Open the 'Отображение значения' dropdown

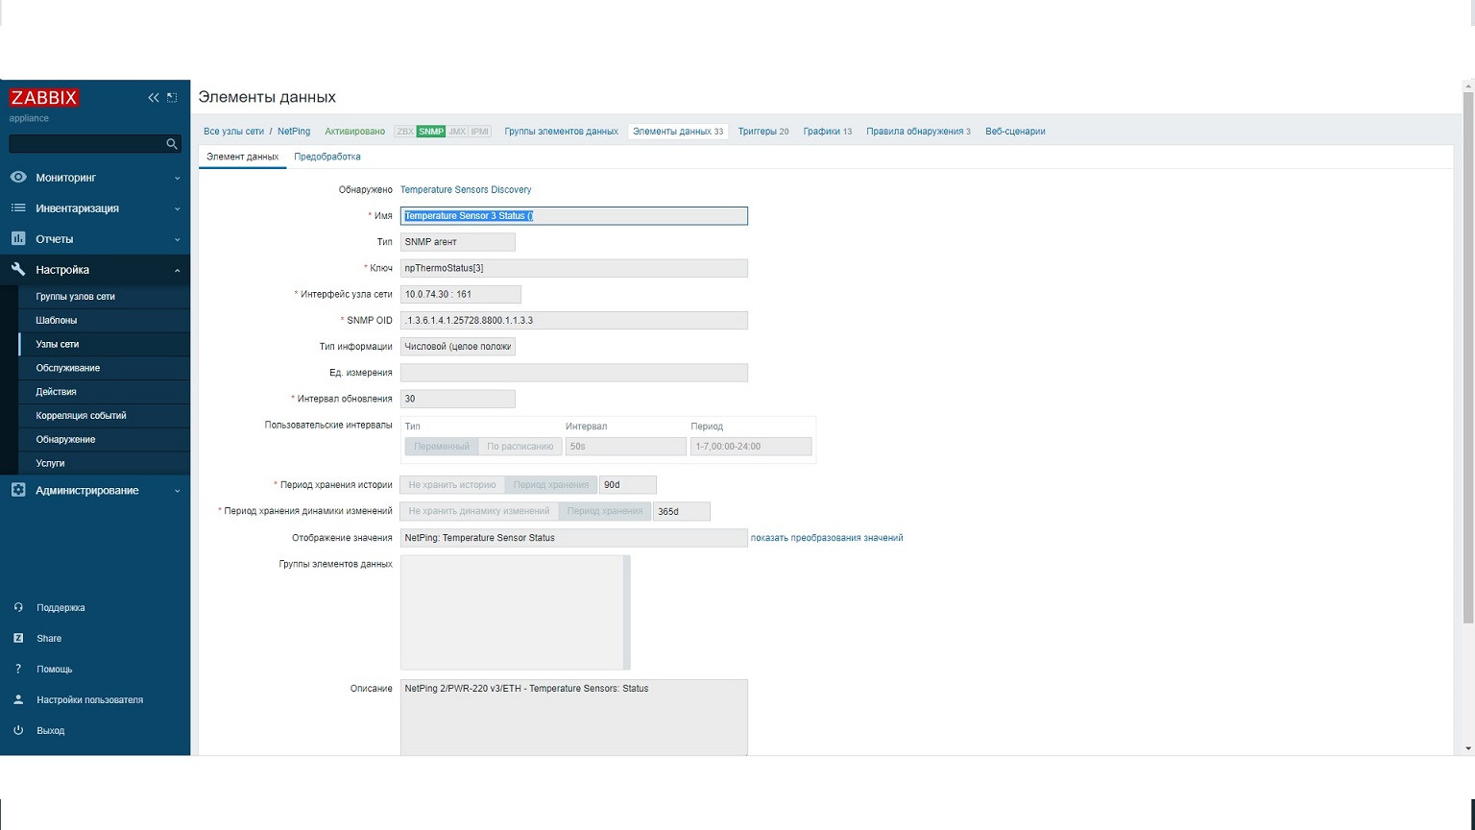click(x=574, y=538)
